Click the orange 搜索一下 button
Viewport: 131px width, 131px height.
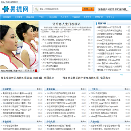(x=88, y=9)
